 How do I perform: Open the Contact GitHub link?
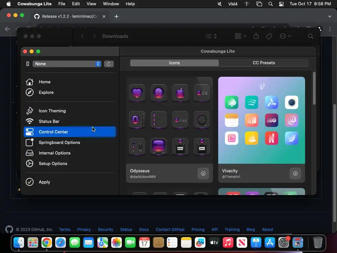170,230
